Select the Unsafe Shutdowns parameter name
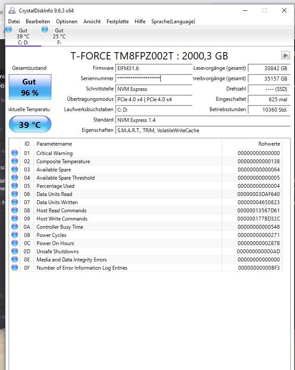 58,251
